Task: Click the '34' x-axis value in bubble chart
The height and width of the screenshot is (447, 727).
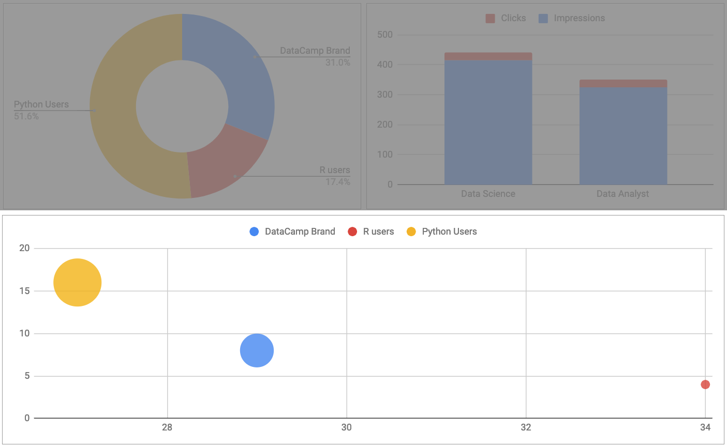Action: click(x=705, y=427)
